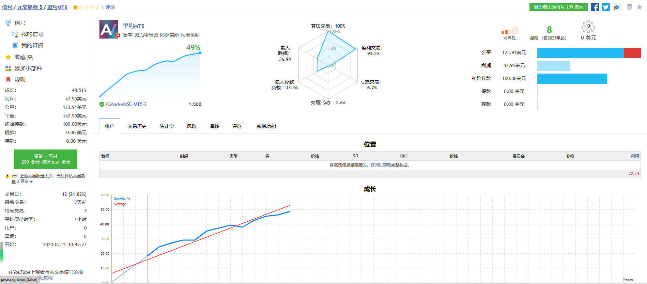Click the 开始 date 2023.02.15 10:42:27

click(65, 245)
